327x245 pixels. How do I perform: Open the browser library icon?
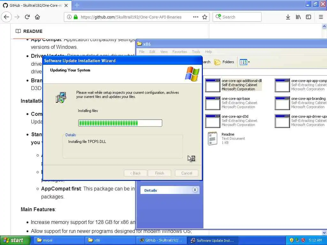coord(298,17)
